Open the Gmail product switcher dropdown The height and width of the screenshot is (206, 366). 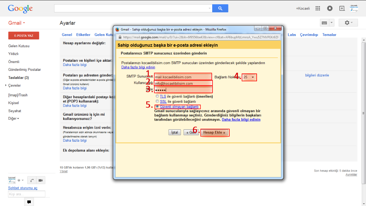tap(17, 23)
